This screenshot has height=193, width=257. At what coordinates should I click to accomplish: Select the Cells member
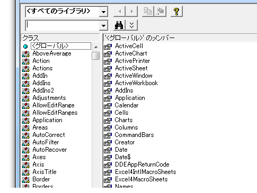121,113
